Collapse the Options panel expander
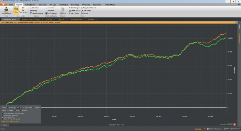Image resolution: width=241 pixels, height=131 pixels. (1, 125)
